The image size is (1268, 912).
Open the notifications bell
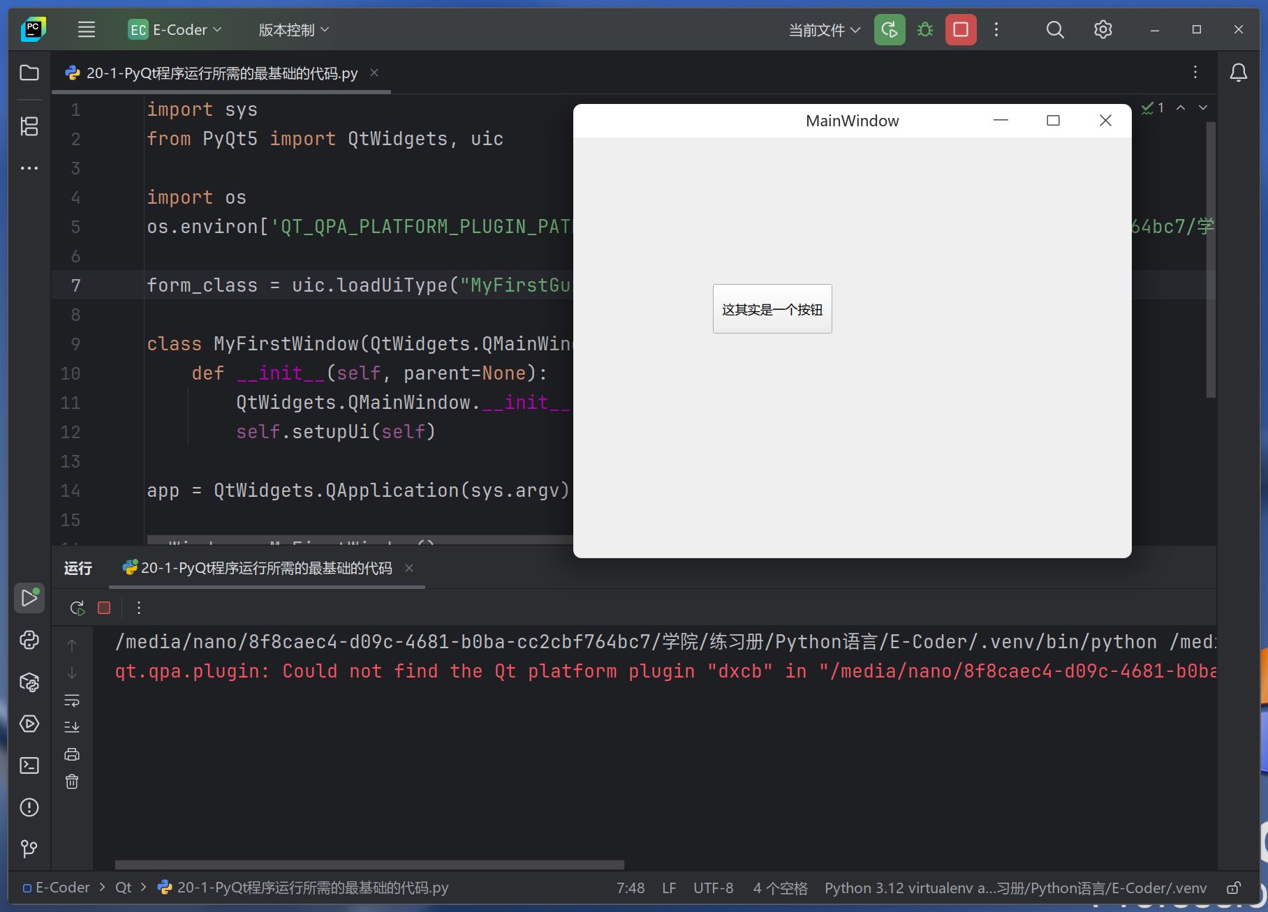(1238, 73)
